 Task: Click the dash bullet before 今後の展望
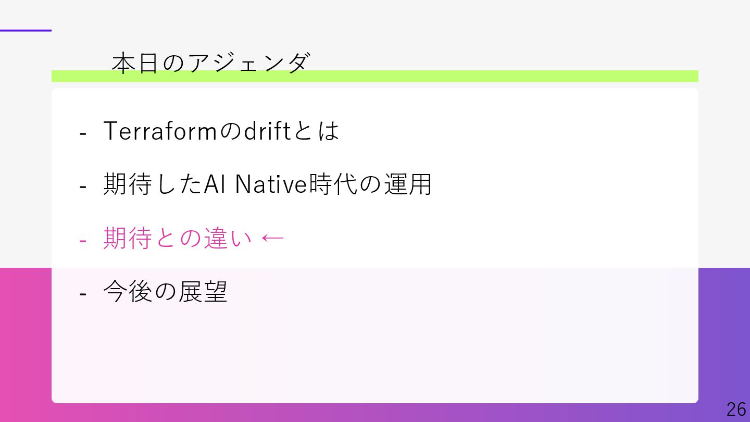tap(82, 294)
